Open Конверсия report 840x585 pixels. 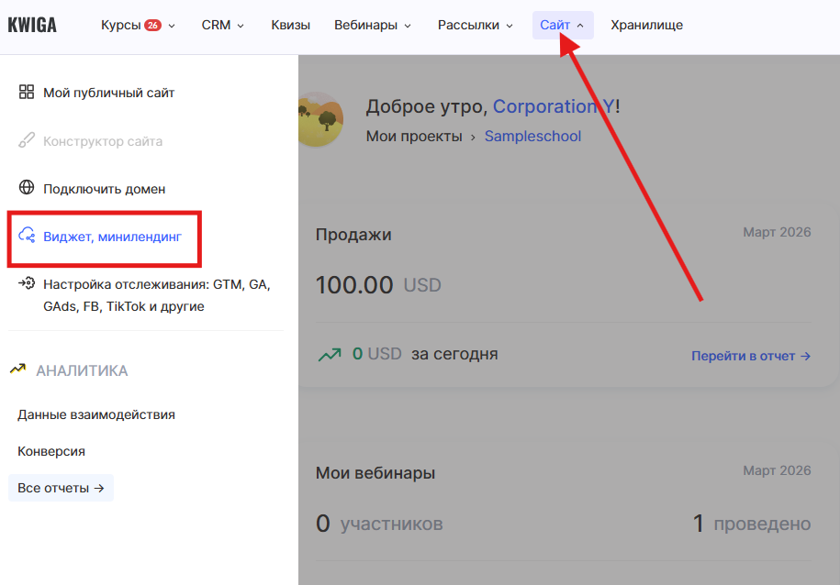point(51,451)
